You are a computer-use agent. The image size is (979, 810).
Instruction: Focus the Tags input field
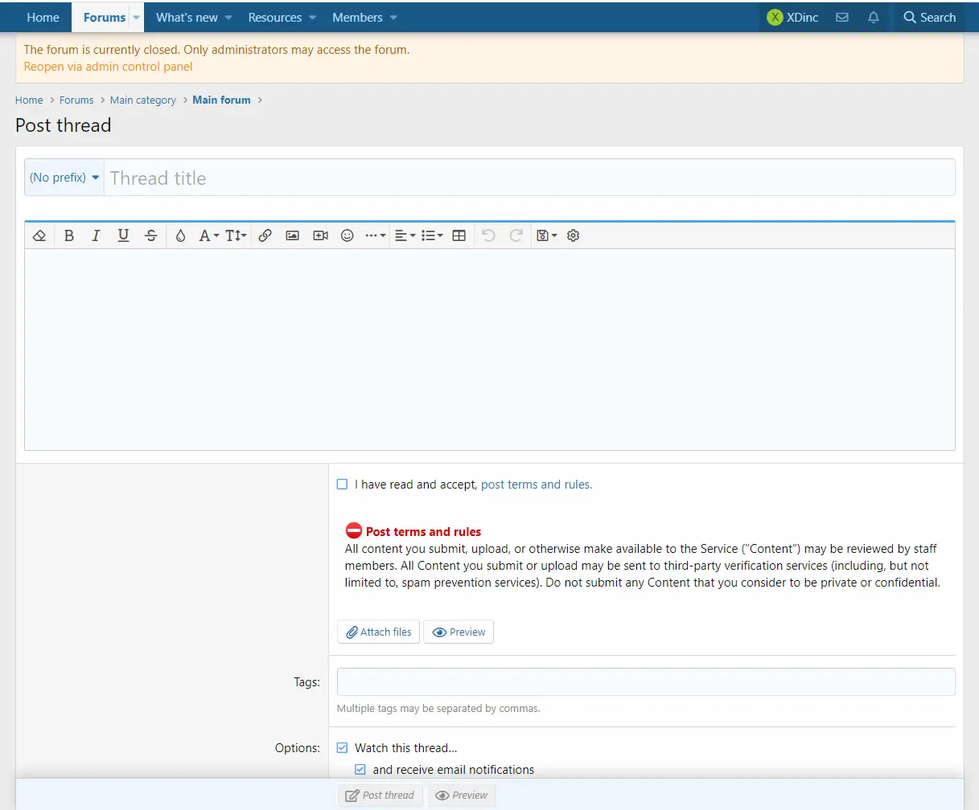(646, 681)
